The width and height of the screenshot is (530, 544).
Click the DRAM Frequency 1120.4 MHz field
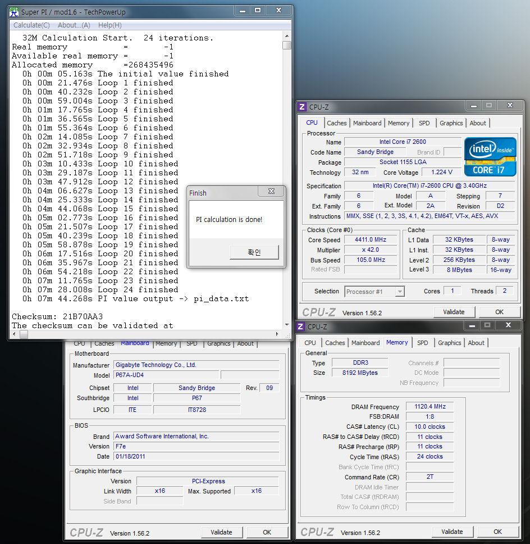430,406
